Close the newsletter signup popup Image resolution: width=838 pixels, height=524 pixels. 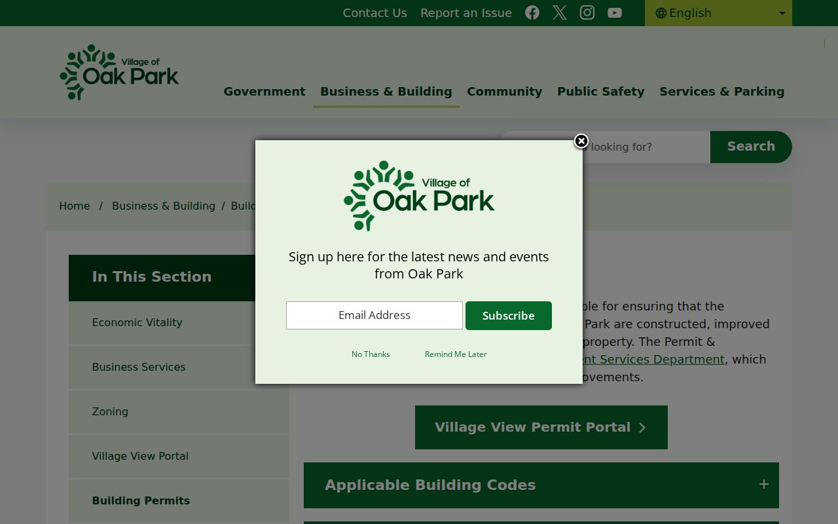(x=581, y=141)
